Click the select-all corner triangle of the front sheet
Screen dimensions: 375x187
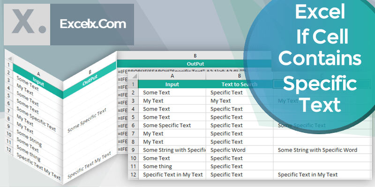135,76
